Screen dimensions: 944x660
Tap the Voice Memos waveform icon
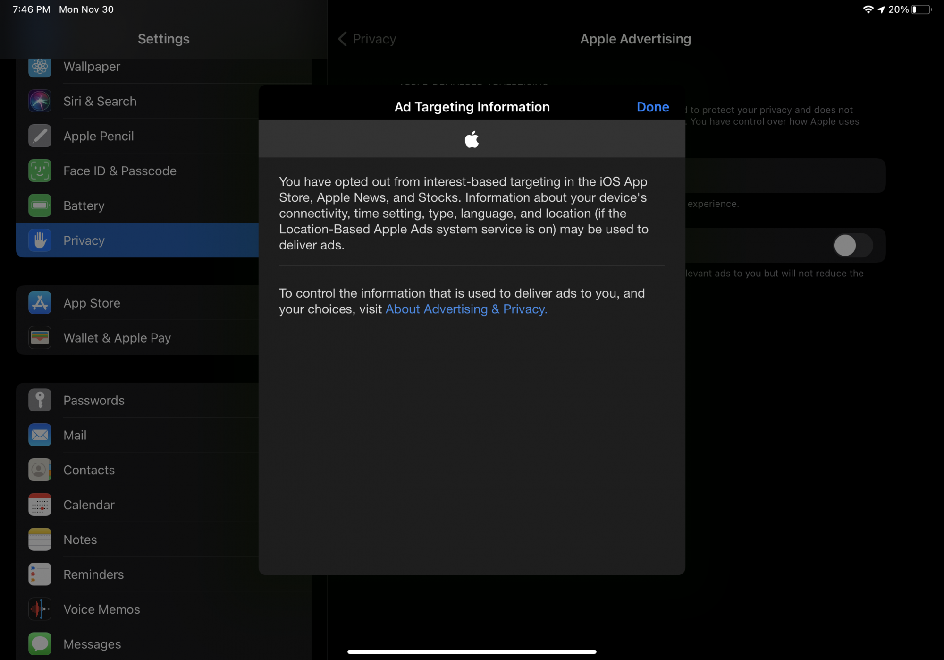[x=40, y=609]
